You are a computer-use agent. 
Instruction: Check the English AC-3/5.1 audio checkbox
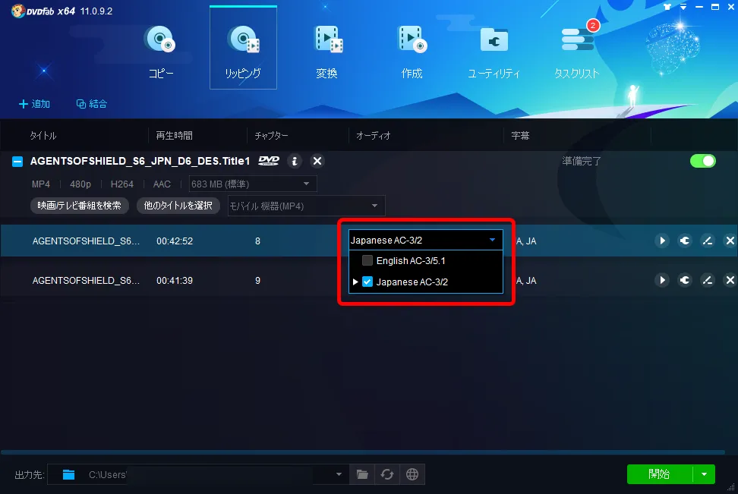click(367, 260)
